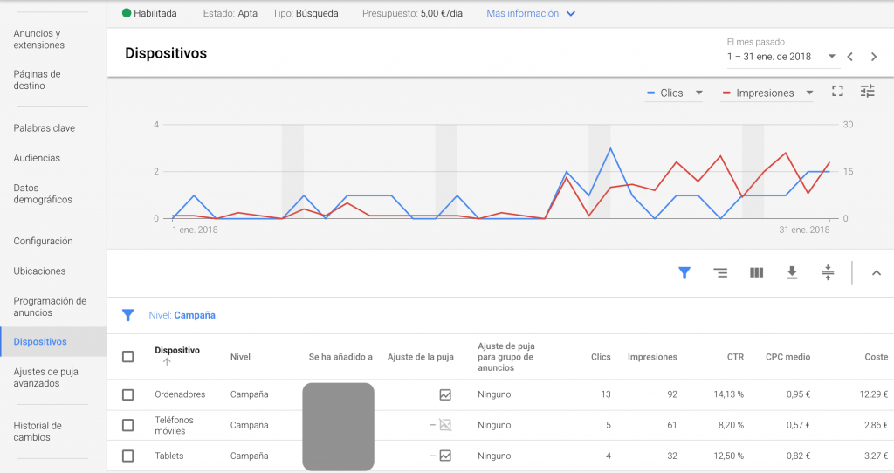Open Datos demográficos in sidebar

click(43, 194)
